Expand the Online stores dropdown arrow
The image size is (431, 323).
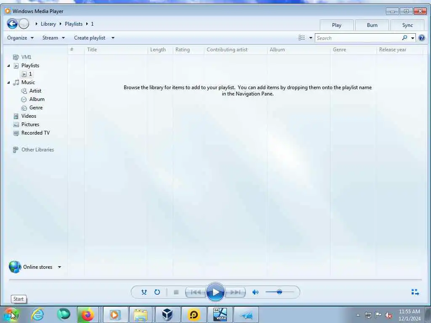tap(59, 267)
